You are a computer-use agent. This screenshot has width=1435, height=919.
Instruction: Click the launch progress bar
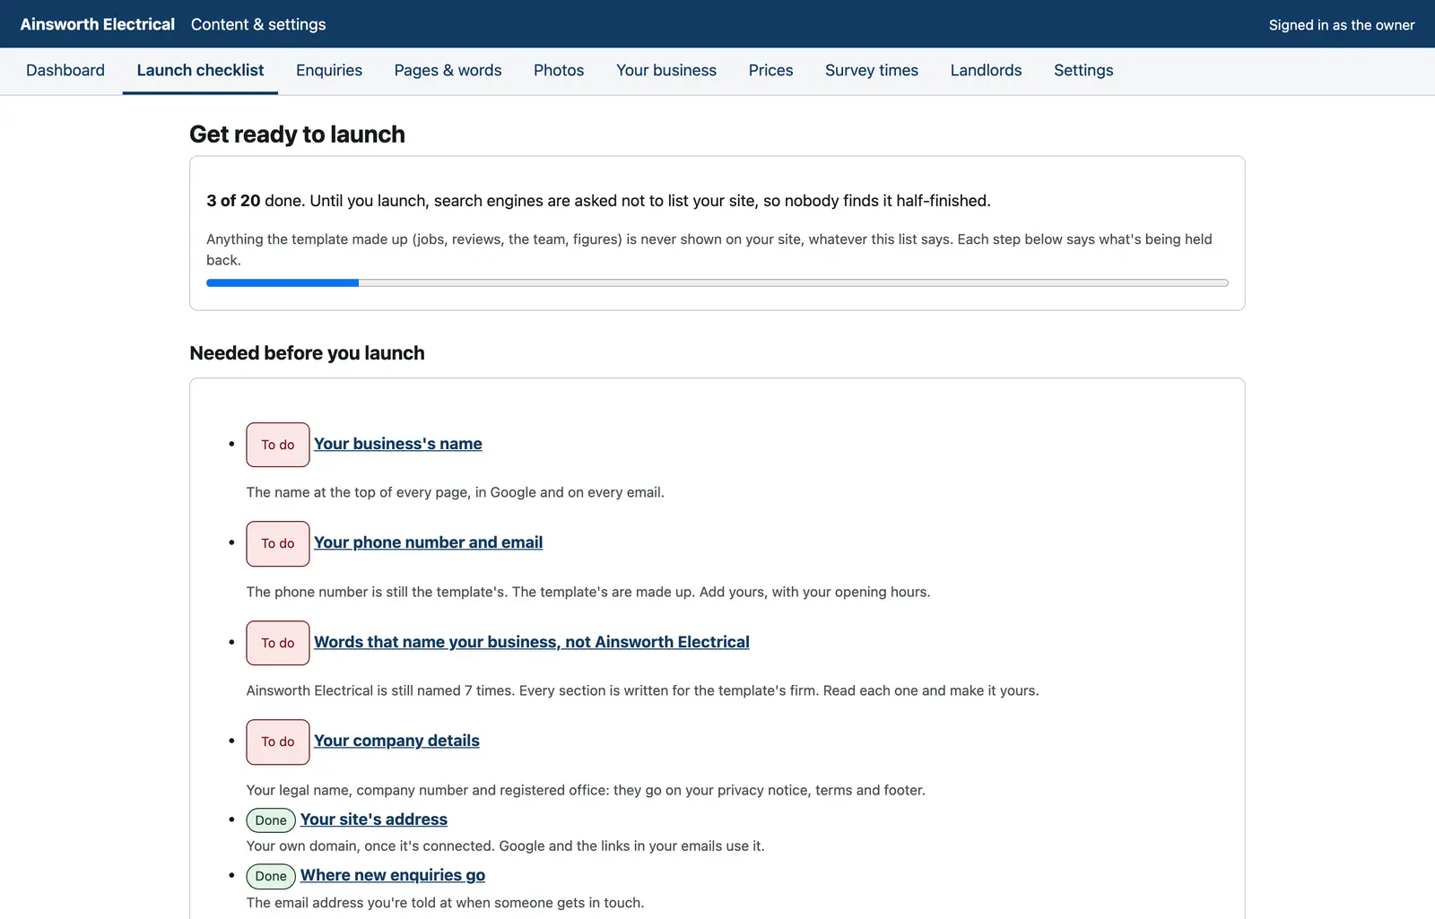717,282
